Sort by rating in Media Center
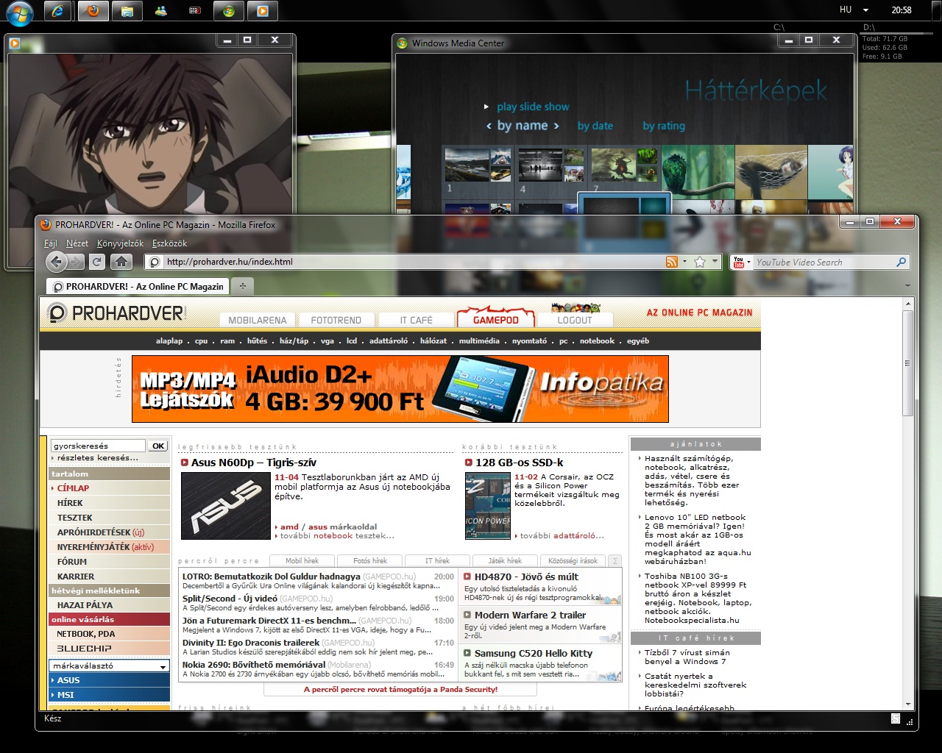Image resolution: width=942 pixels, height=753 pixels. [664, 126]
